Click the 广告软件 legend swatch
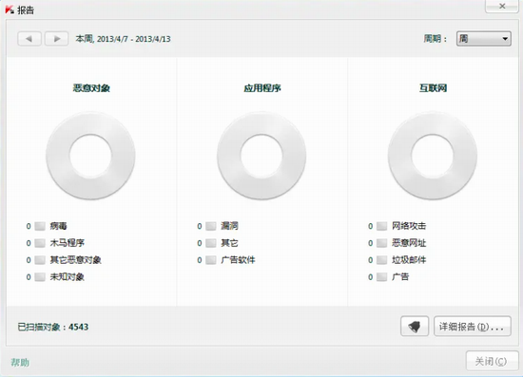The height and width of the screenshot is (377, 523). 211,260
